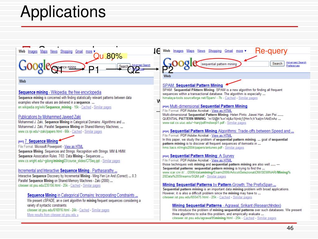
Task: Open Preferences link in right Google page
Action: tap(293, 66)
